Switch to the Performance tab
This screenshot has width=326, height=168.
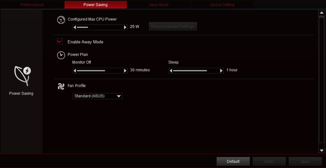(x=32, y=5)
